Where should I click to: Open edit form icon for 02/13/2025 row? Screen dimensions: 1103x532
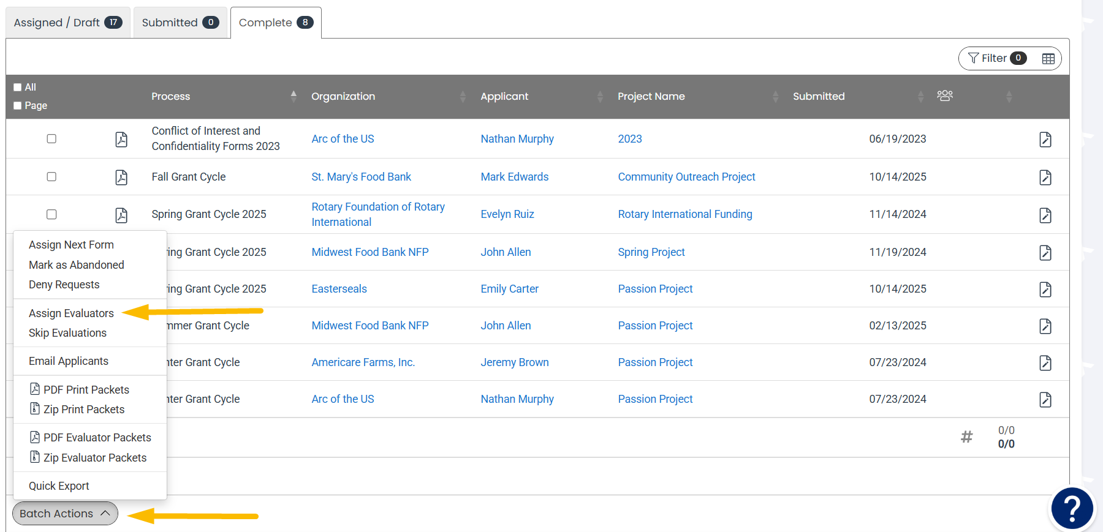(x=1045, y=326)
